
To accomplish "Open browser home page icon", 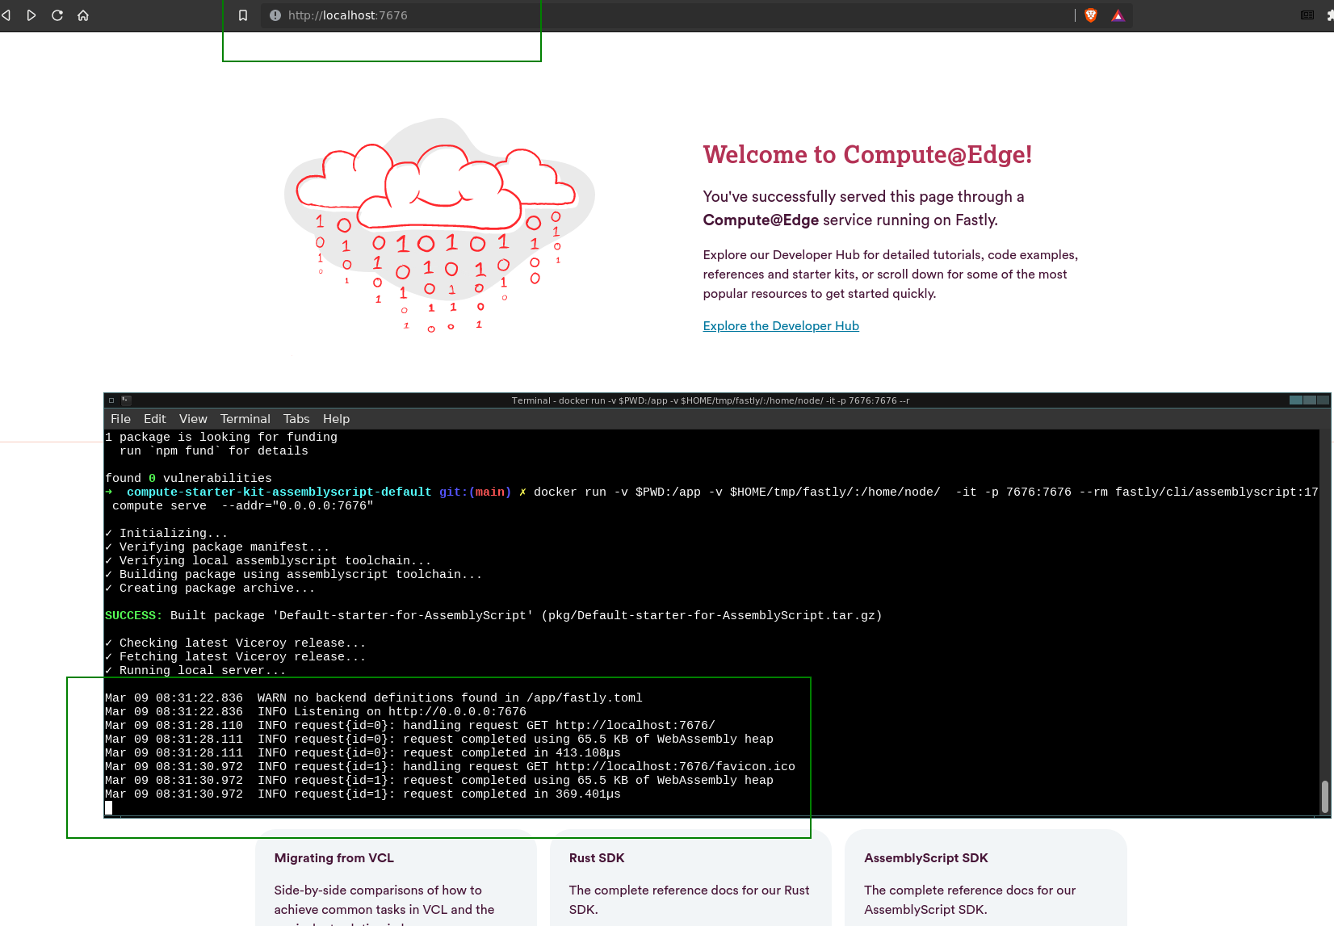I will (83, 15).
